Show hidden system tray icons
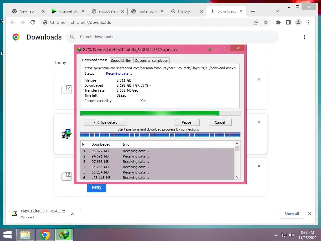This screenshot has height=241, width=321. click(x=276, y=235)
